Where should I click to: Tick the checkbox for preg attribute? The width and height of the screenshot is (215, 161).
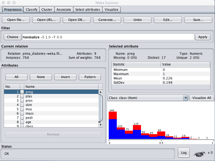coord(22,92)
